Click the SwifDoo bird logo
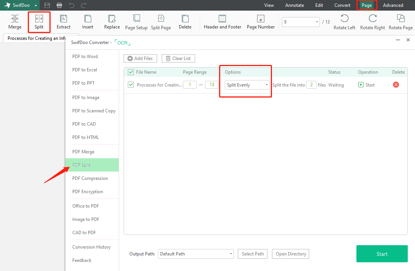 (7, 5)
